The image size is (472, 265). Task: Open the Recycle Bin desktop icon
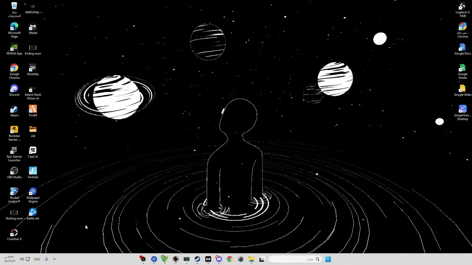point(14,10)
